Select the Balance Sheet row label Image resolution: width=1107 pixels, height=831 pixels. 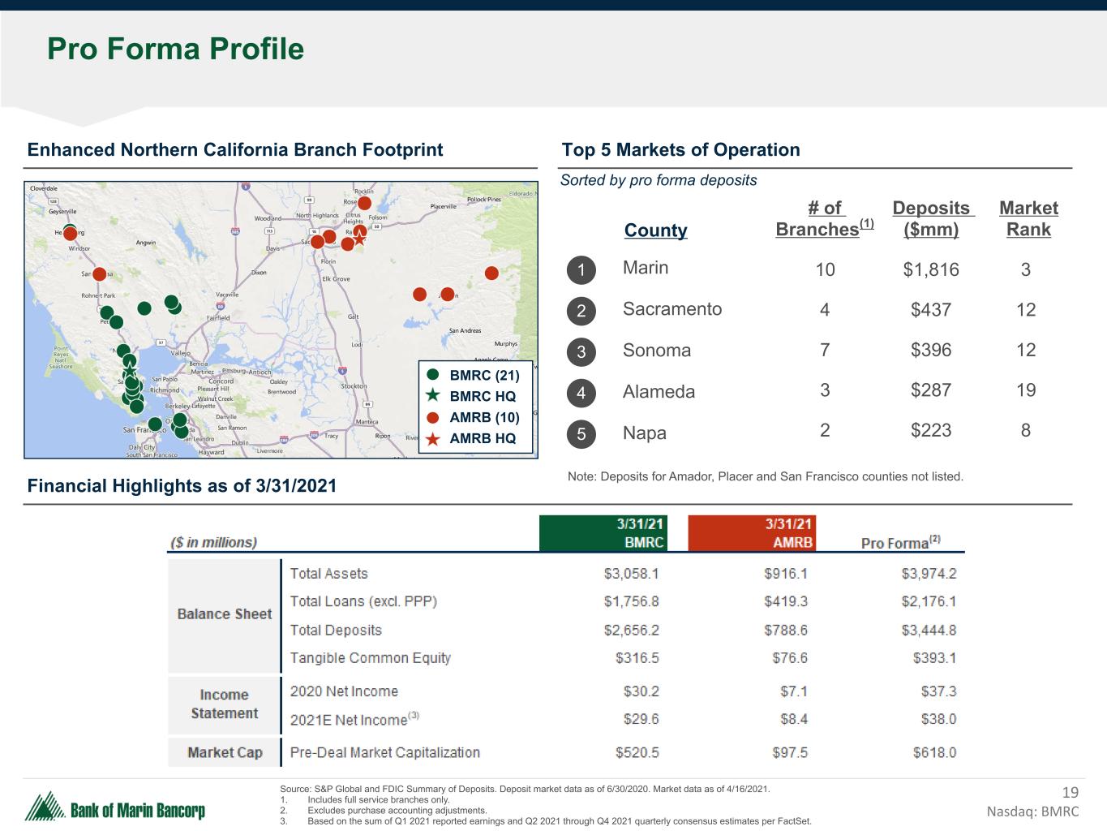click(225, 614)
